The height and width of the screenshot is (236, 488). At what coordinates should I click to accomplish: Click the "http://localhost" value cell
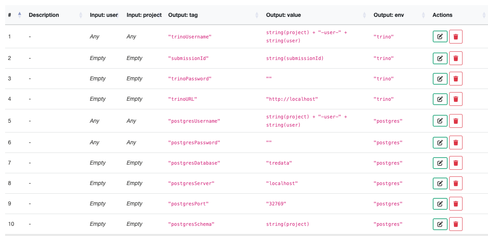click(292, 99)
